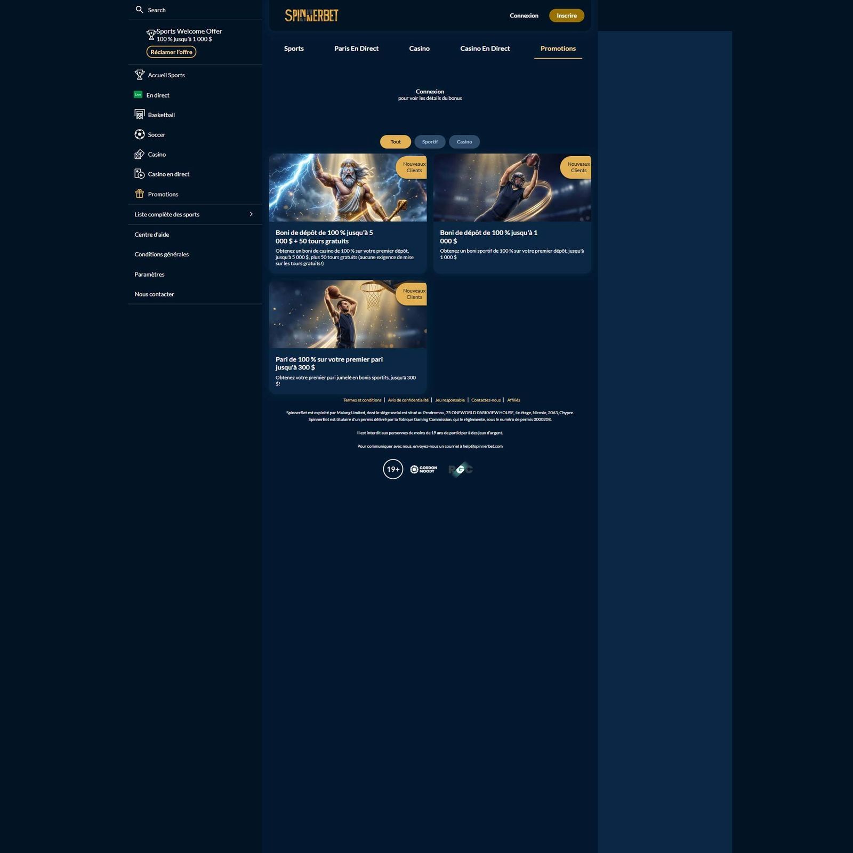The width and height of the screenshot is (853, 853).
Task: Open the SpinnerBet logo home link
Action: [x=312, y=15]
